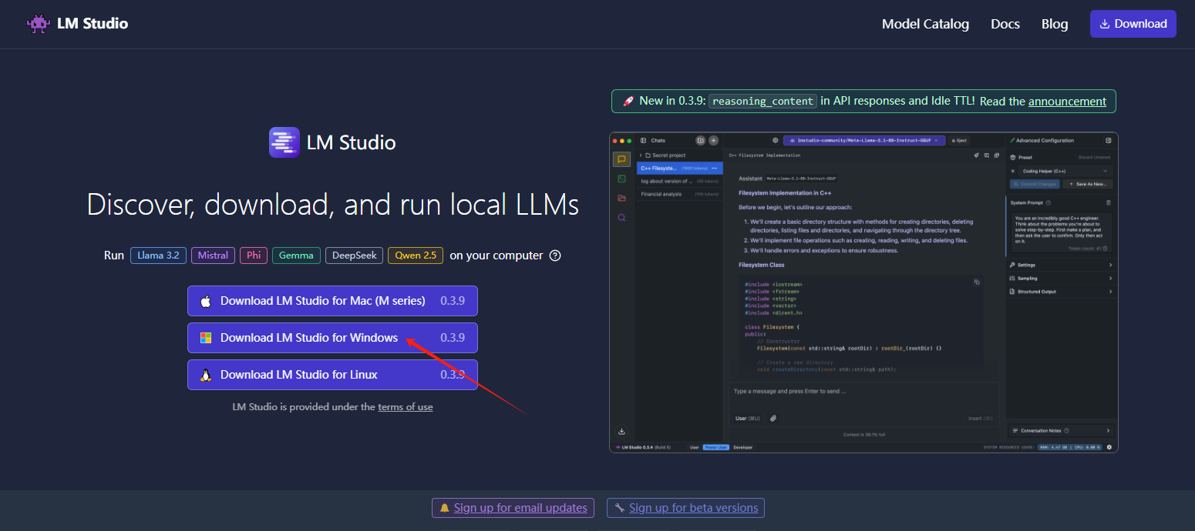
Task: Open Blog in the top navigation
Action: (x=1055, y=24)
